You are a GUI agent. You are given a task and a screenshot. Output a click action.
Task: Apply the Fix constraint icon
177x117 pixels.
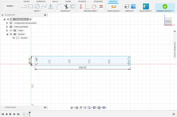click(81, 7)
